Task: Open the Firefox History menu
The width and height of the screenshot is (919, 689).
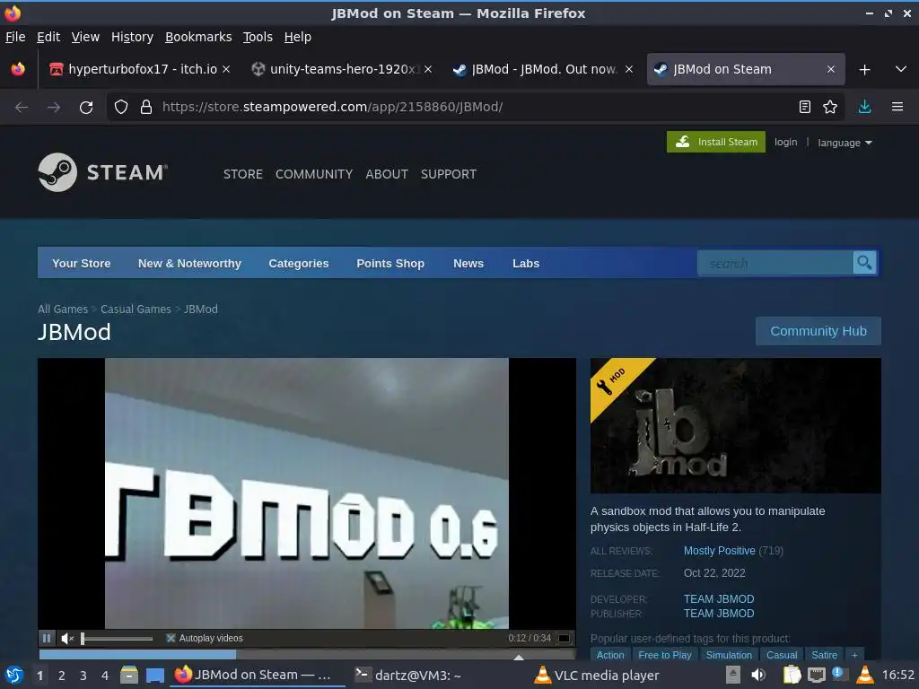Action: click(133, 37)
